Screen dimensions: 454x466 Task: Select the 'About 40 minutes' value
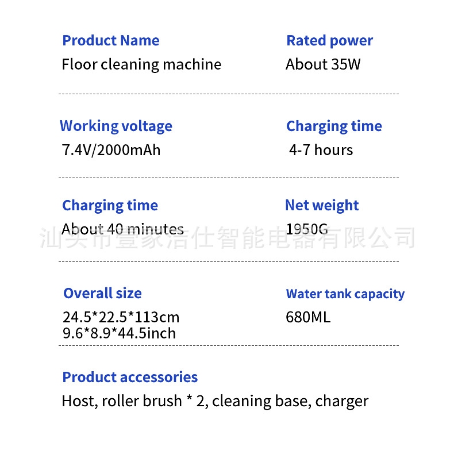pos(122,229)
